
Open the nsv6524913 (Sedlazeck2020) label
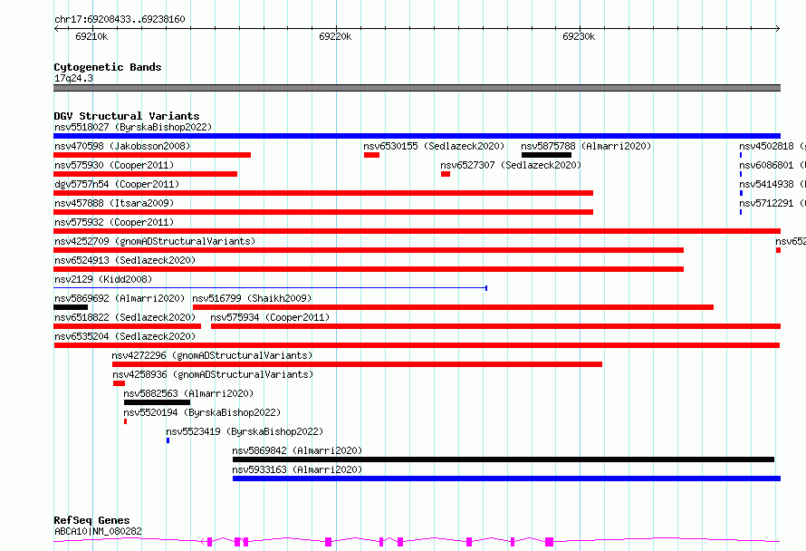(x=125, y=260)
